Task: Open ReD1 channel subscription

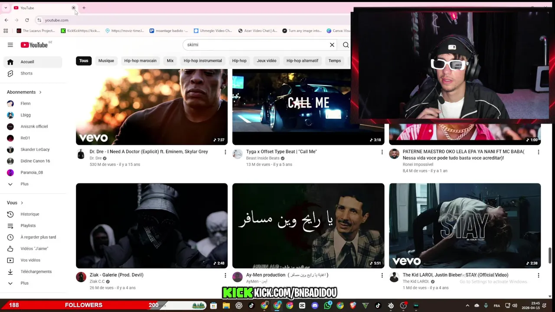Action: [x=33, y=138]
